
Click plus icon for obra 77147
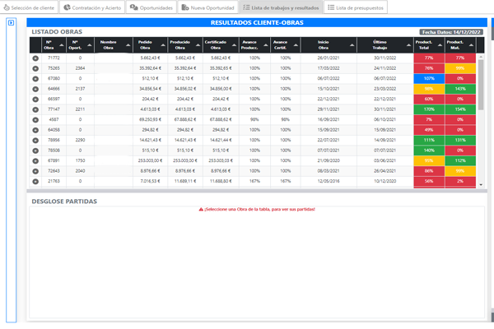(35, 109)
